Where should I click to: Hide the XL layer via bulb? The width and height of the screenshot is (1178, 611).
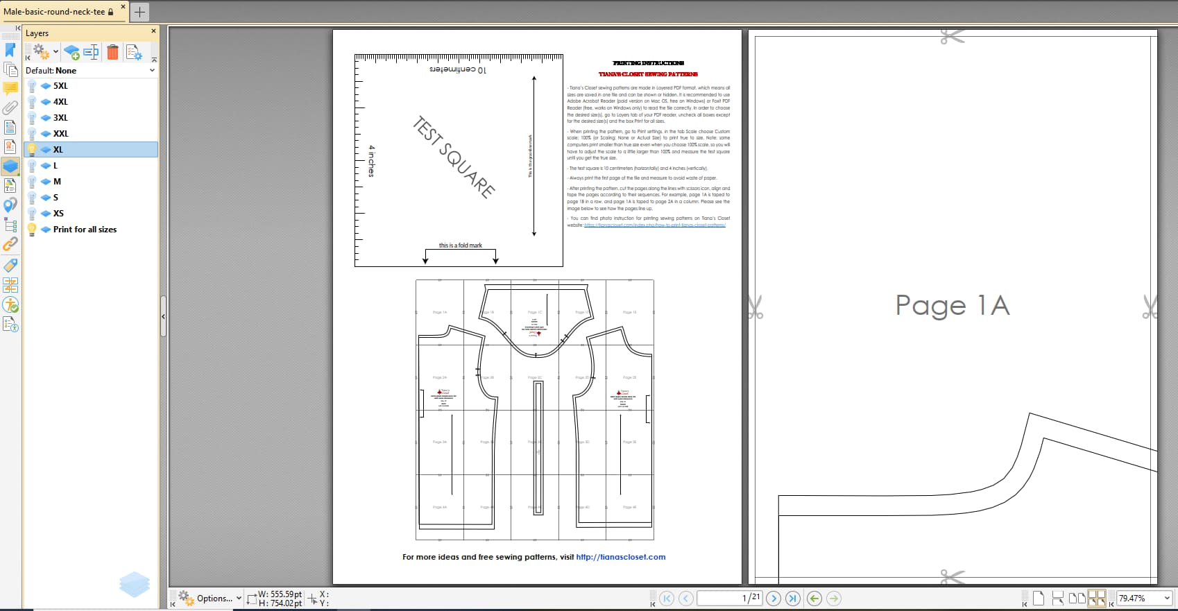point(32,149)
